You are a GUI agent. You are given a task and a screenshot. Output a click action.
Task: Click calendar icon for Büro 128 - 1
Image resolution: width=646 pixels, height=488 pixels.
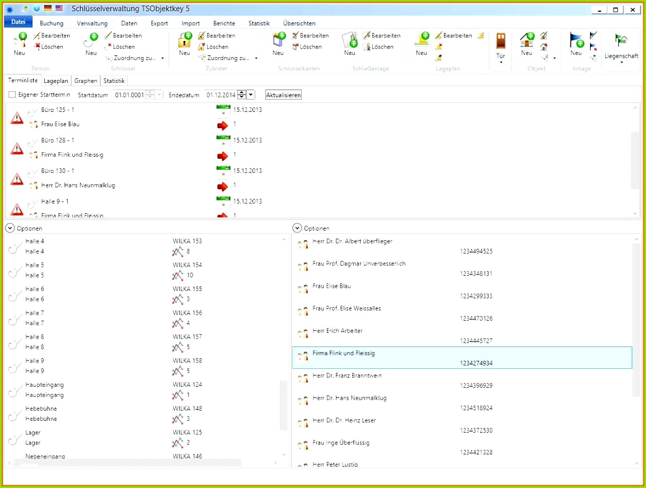pos(223,140)
